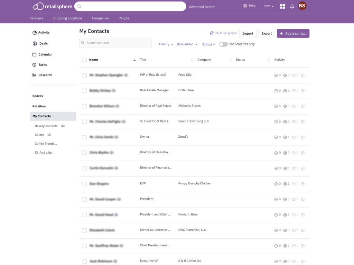
Task: Toggle the Site Selectors only switch
Action: pos(223,44)
